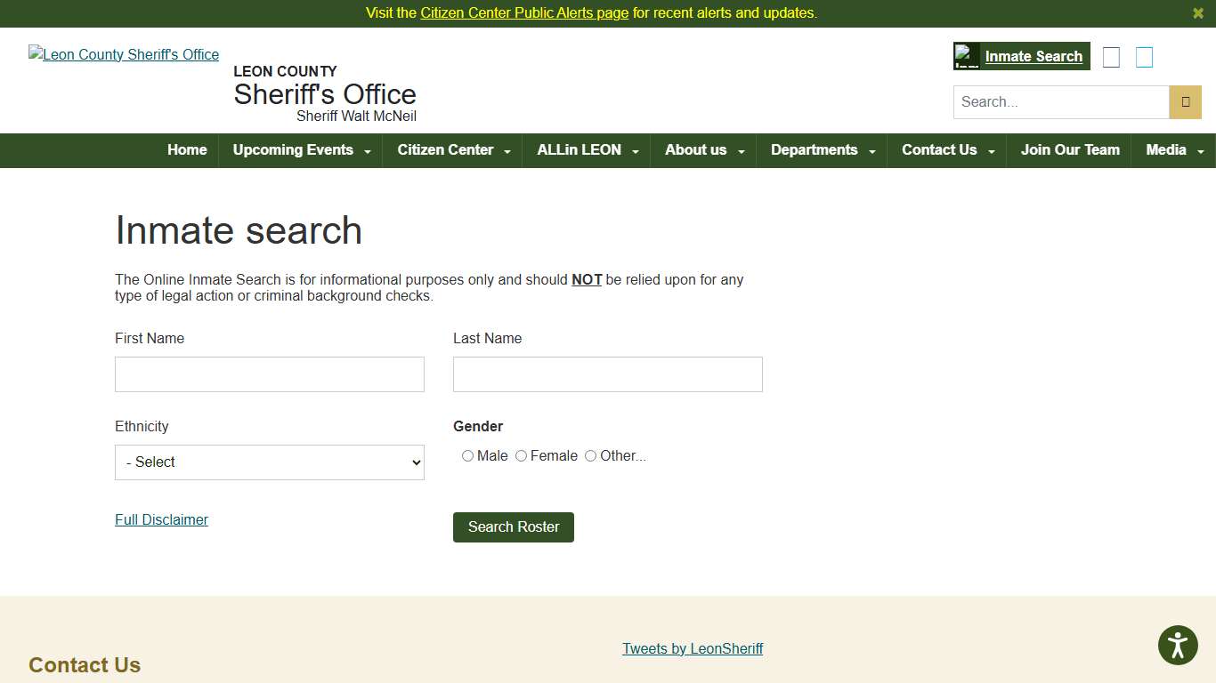Dismiss the alert banner with the X icon

[x=1197, y=13]
